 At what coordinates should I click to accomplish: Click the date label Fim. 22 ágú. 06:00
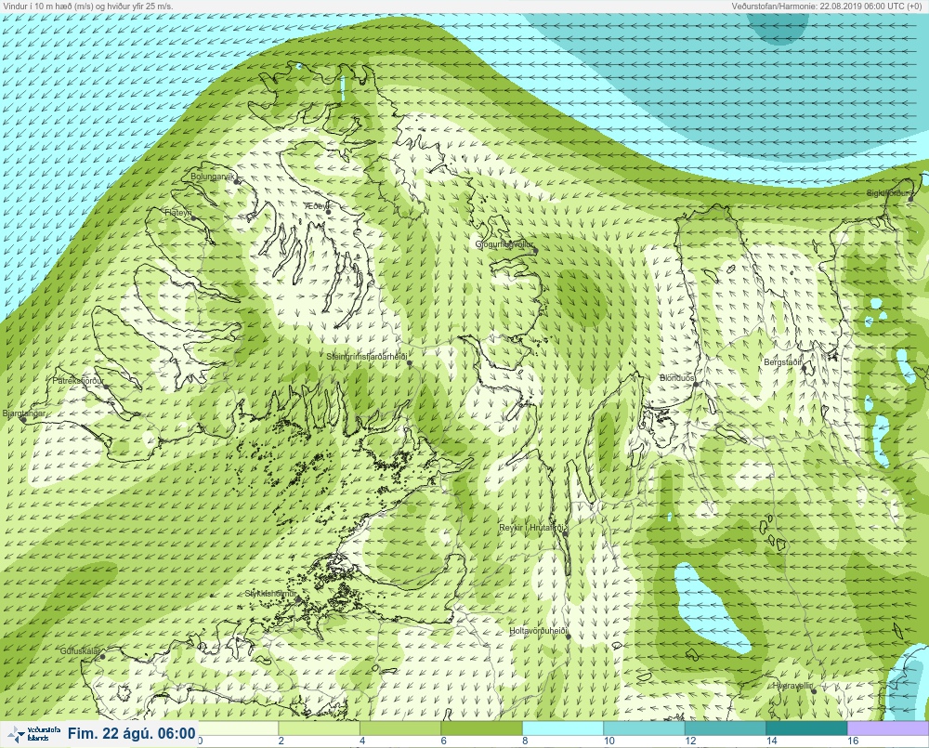(x=131, y=734)
